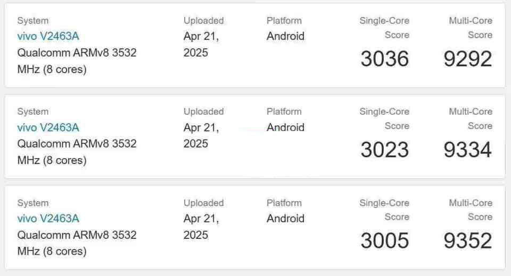Click the Single-Core Score label above 3036
This screenshot has width=511, height=276.
click(x=384, y=28)
